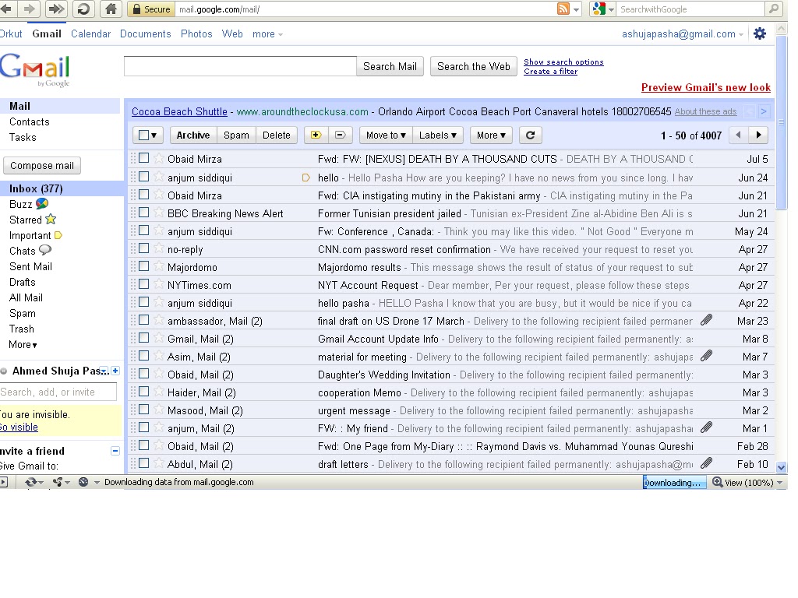Image resolution: width=798 pixels, height=598 pixels.
Task: Go to Contacts in the sidebar
Action: [x=30, y=121]
